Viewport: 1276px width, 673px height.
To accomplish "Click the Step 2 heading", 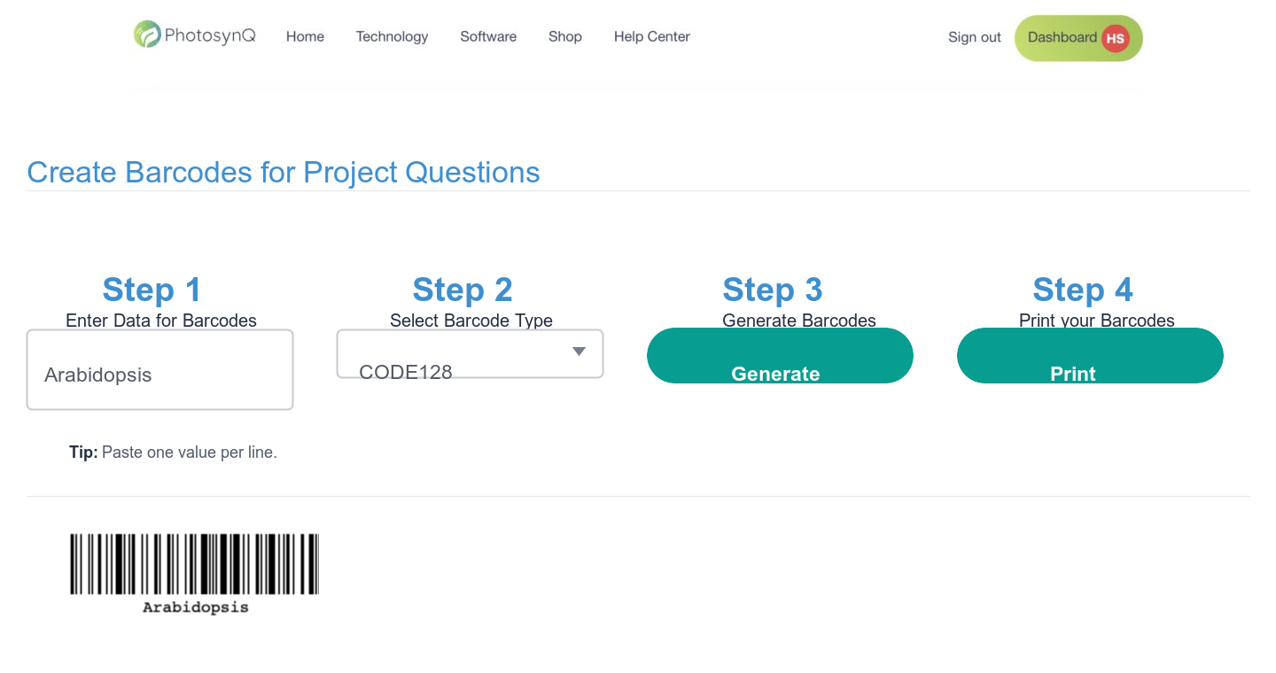I will coord(463,290).
